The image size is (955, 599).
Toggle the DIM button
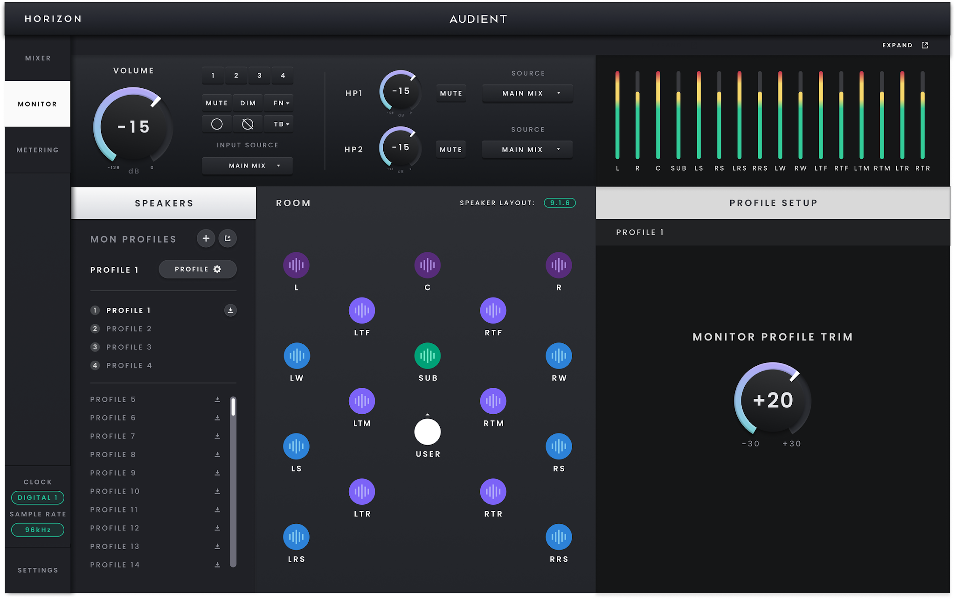(248, 103)
